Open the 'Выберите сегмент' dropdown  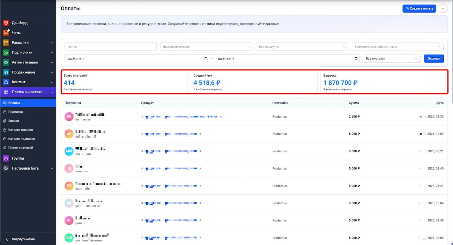coord(206,47)
